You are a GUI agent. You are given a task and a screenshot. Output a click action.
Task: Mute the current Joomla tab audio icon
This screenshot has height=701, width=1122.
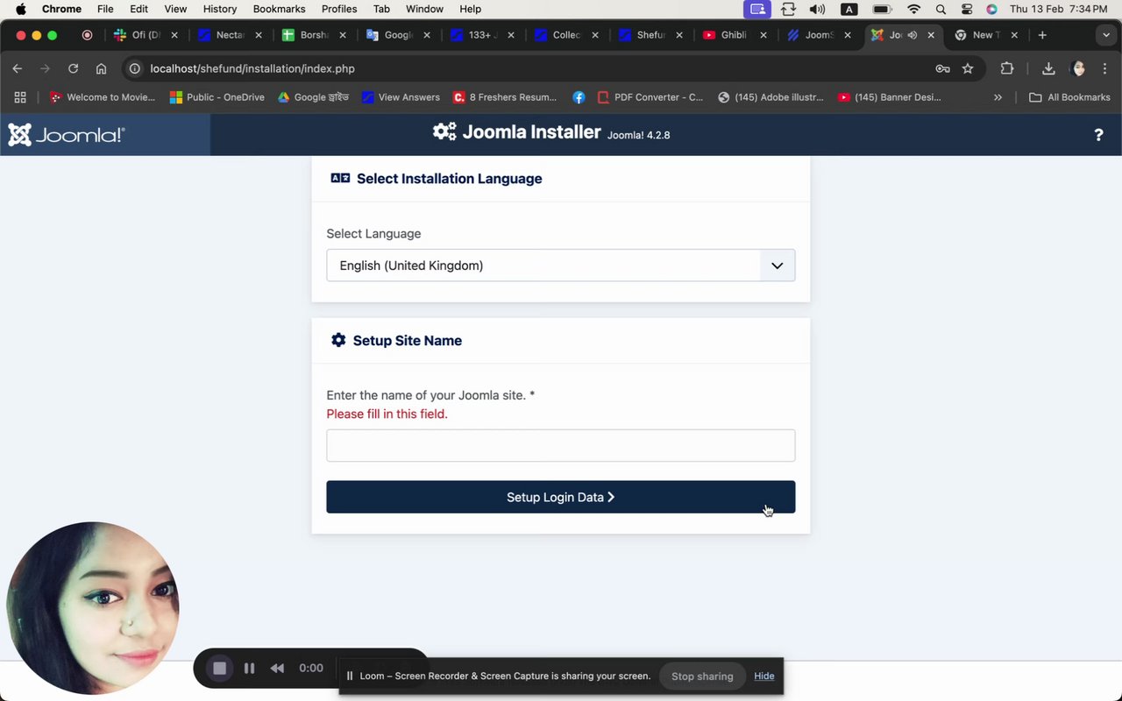coord(913,35)
